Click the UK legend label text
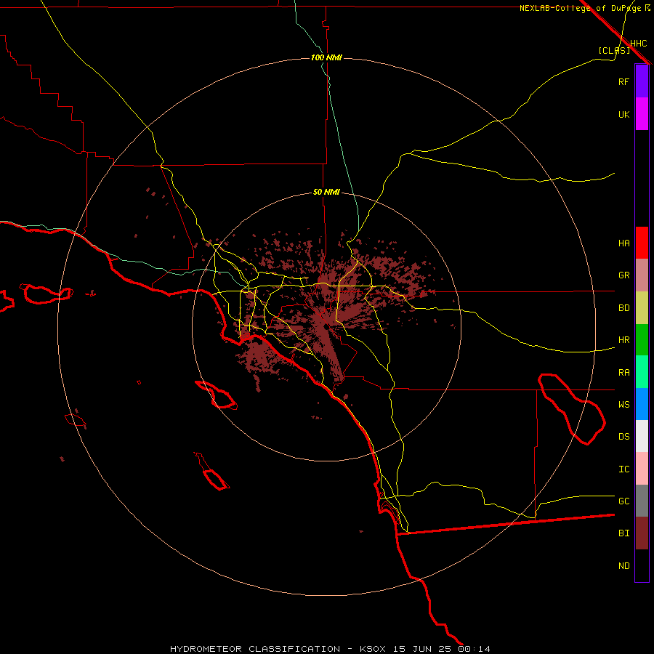The image size is (654, 654). pyautogui.click(x=623, y=114)
